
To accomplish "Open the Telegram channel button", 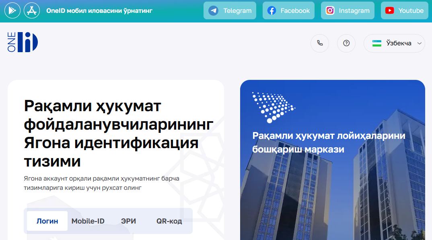I will 230,10.
